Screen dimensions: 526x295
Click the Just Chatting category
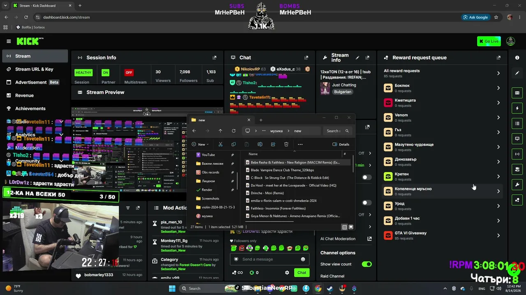click(x=344, y=85)
